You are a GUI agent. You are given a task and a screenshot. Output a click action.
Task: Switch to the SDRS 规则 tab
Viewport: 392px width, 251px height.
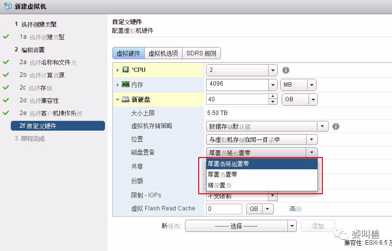tap(201, 53)
